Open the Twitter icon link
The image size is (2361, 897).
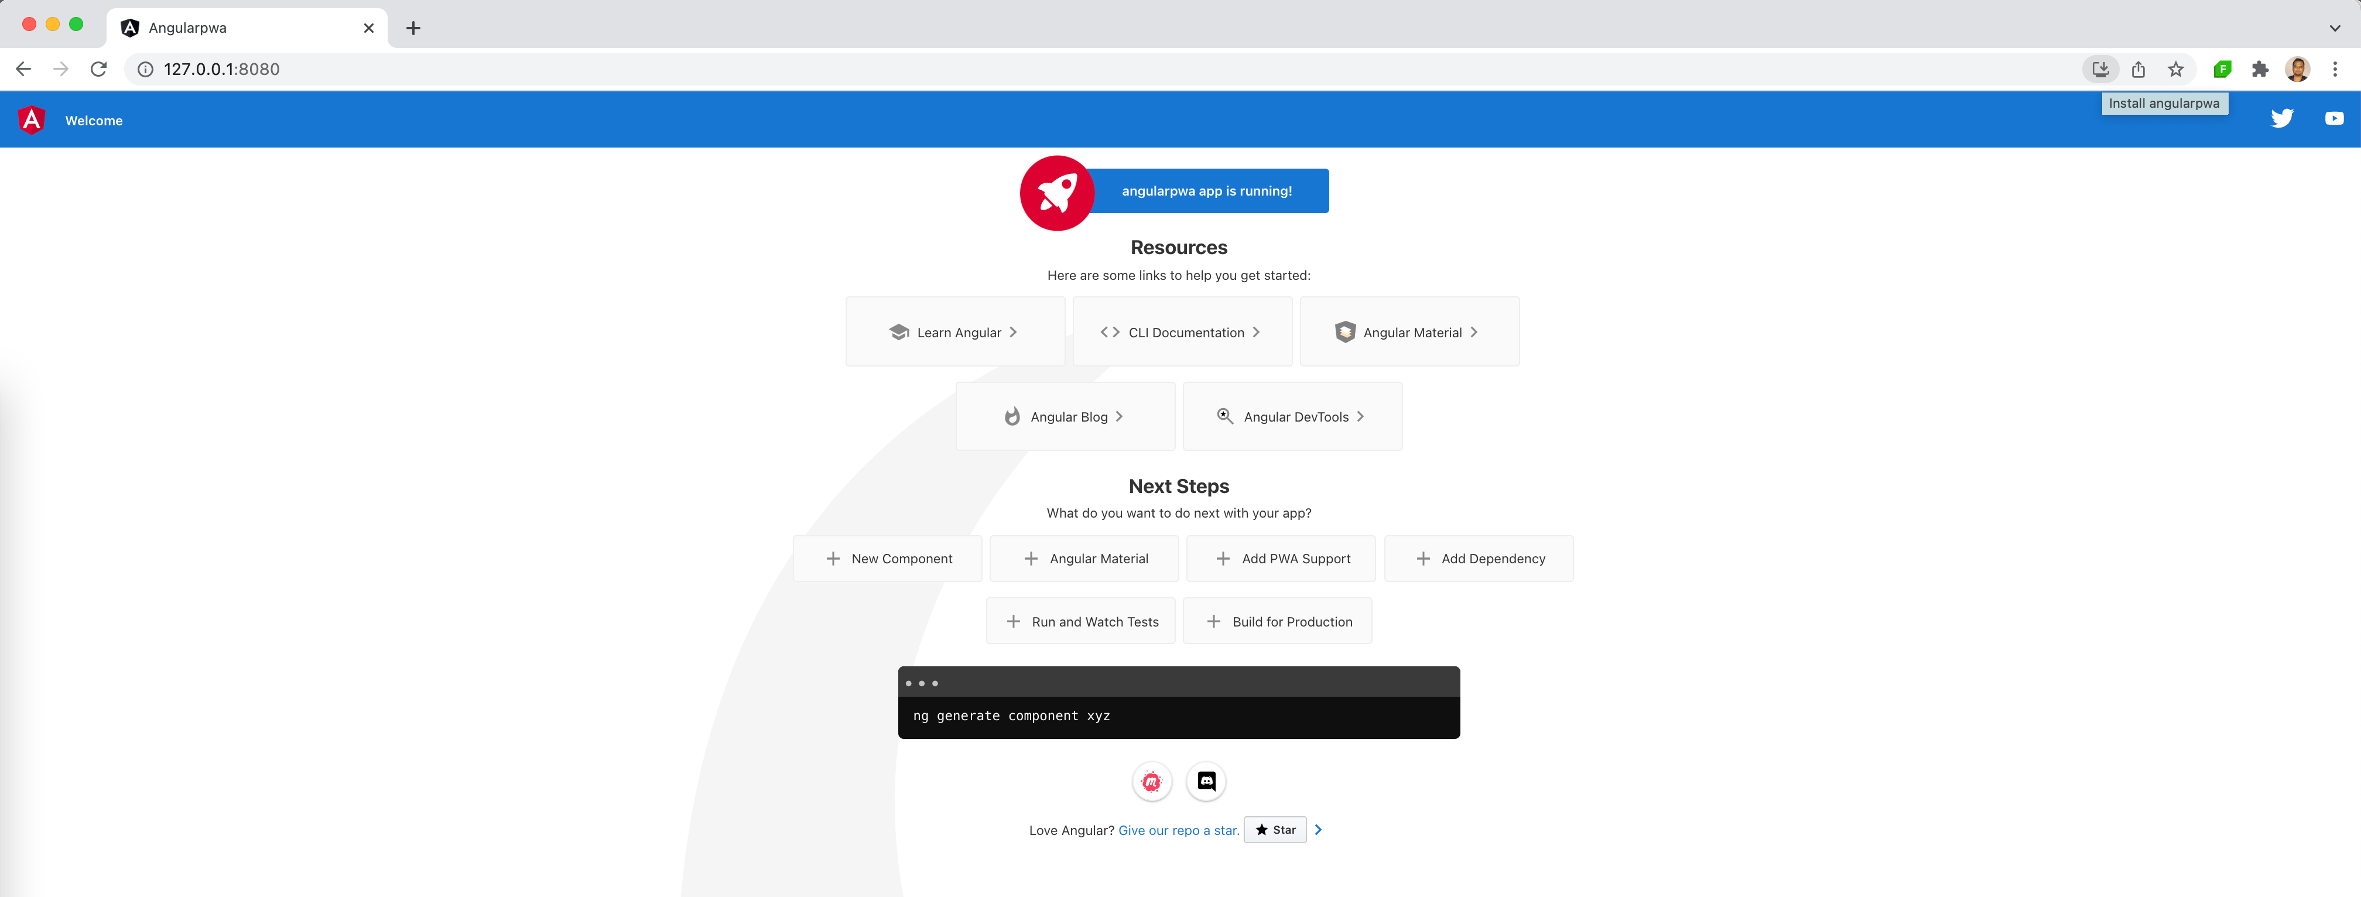[x=2282, y=118]
